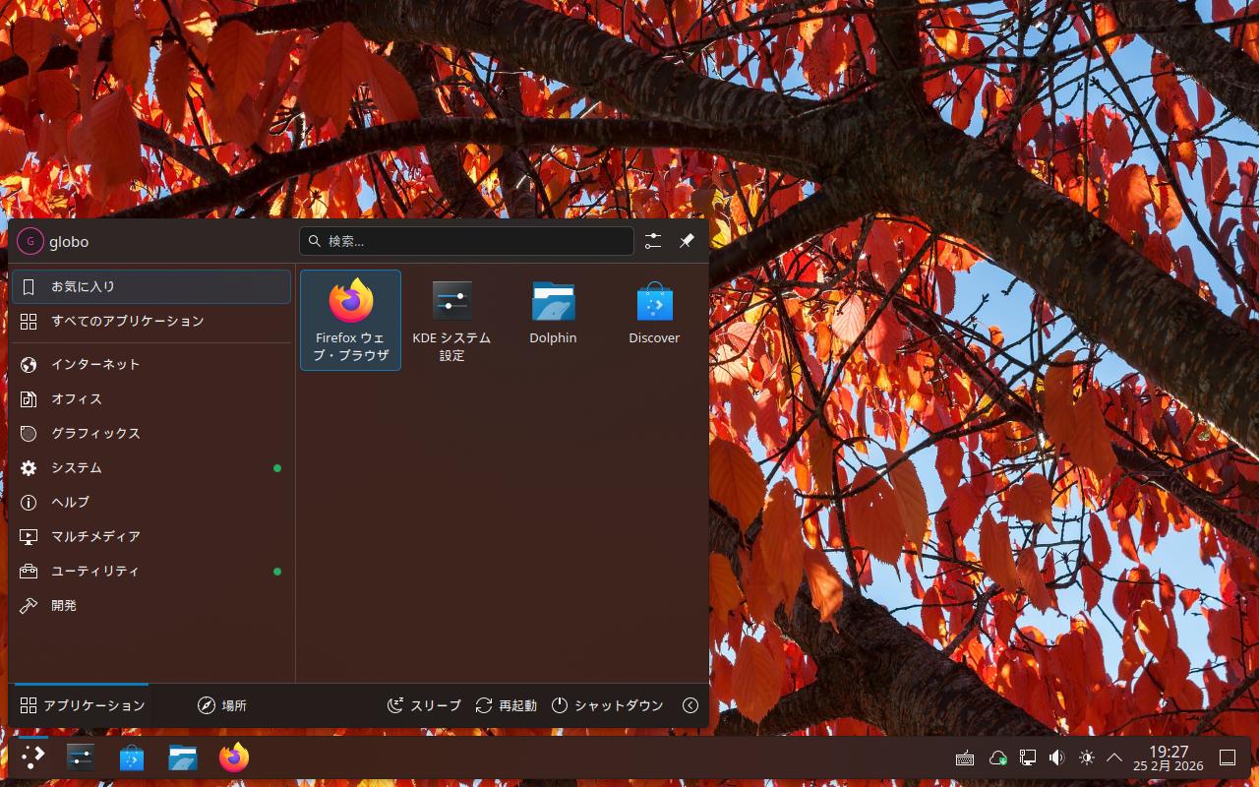The image size is (1259, 787).
Task: Click the volume icon in system tray
Action: (1056, 757)
